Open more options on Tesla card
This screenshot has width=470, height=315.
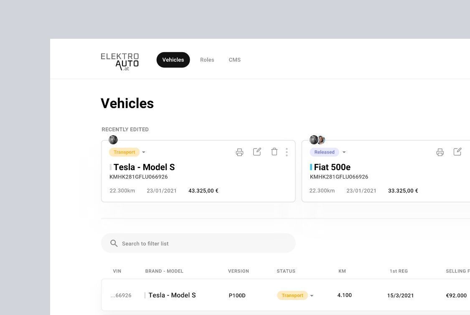(287, 152)
